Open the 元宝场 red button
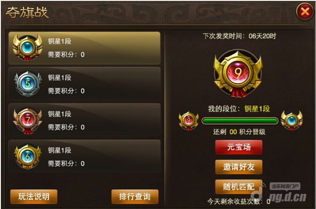This screenshot has width=316, height=209. click(239, 147)
